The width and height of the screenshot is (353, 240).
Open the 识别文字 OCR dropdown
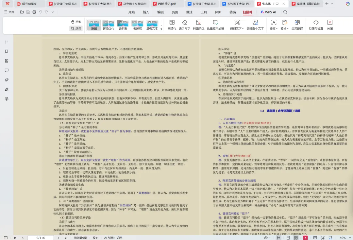tap(237, 25)
